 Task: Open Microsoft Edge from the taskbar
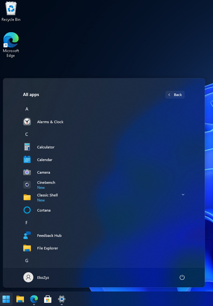tap(34, 299)
